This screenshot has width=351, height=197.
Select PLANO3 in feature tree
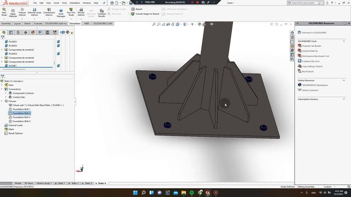pyautogui.click(x=13, y=54)
